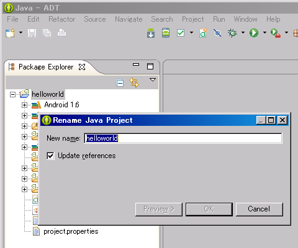Viewport: 298px width, 248px height.
Task: Open the External Tools dropdown arrow
Action: click(x=286, y=32)
